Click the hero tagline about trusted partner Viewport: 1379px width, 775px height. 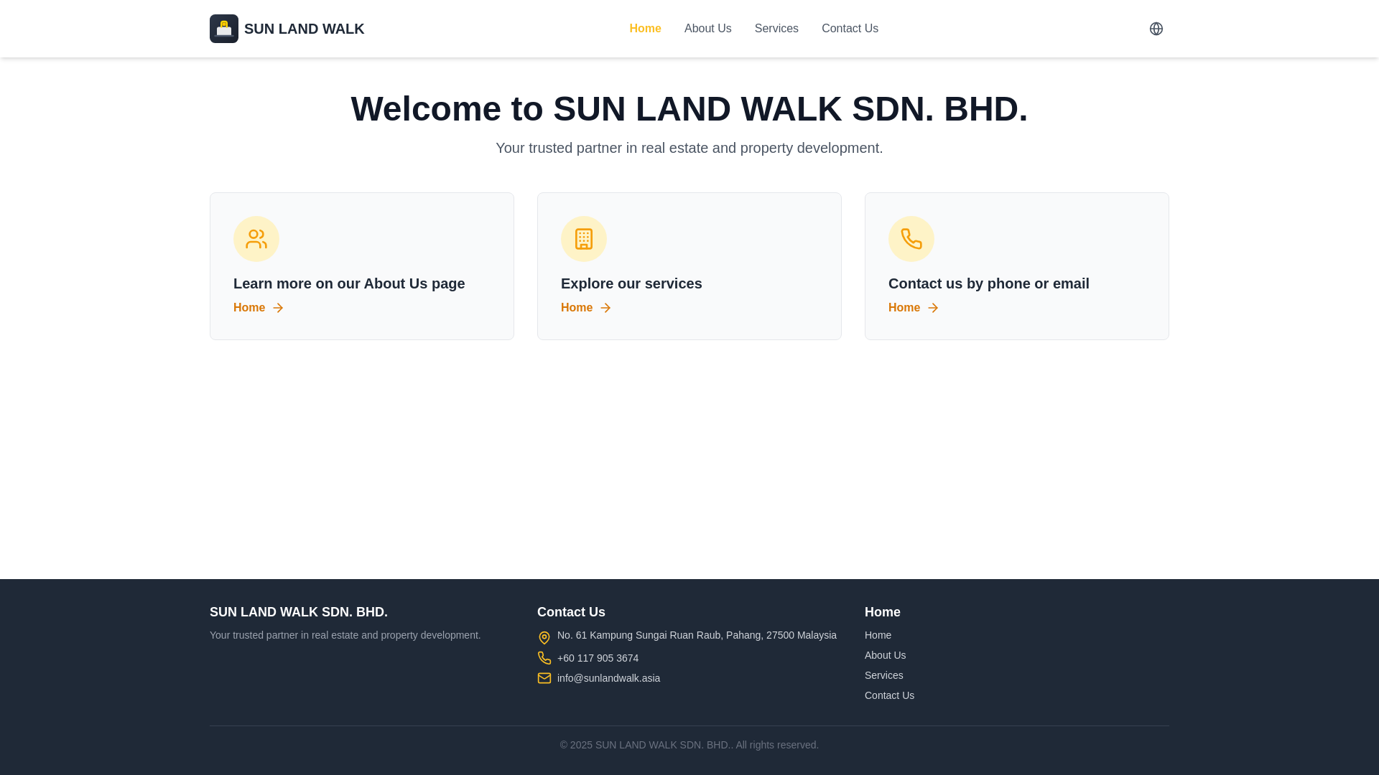689,148
